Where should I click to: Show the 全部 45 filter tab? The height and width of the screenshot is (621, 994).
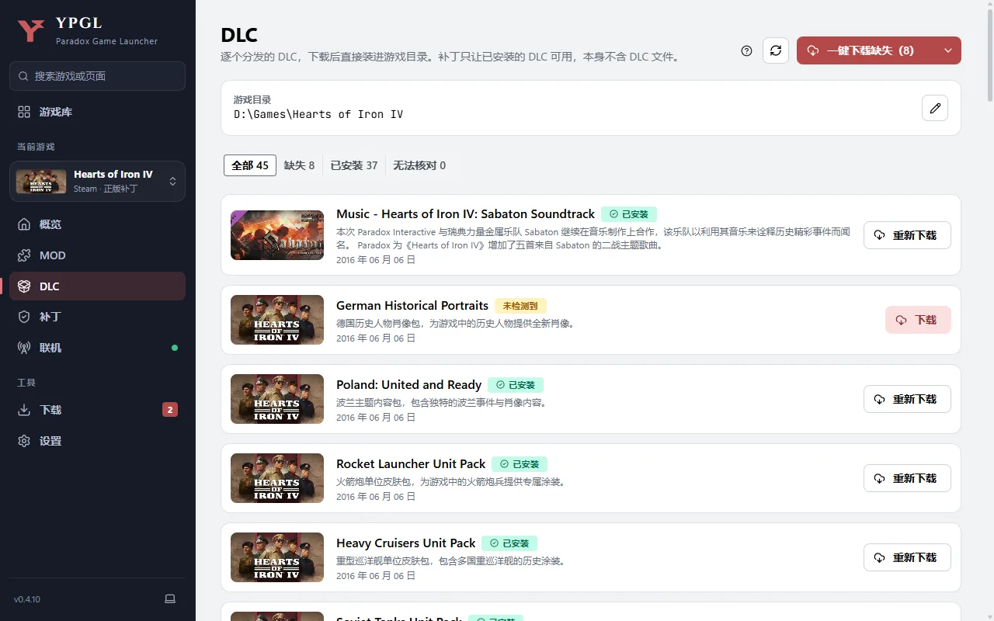tap(250, 165)
